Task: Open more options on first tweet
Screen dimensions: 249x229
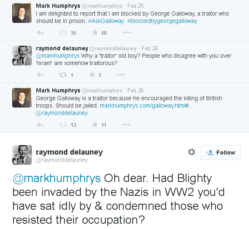Action: [127, 33]
